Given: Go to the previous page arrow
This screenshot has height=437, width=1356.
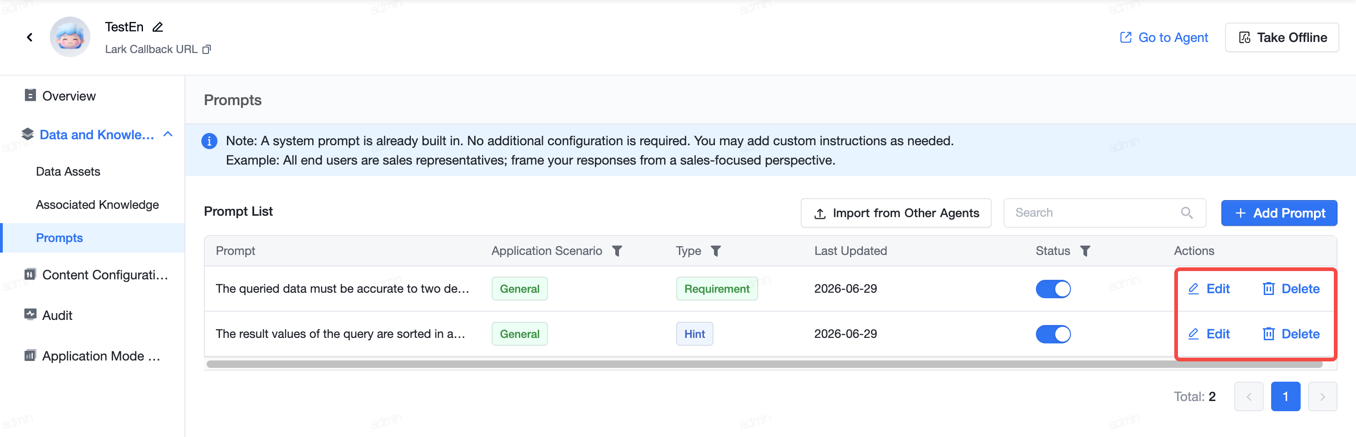Looking at the screenshot, I should 1249,396.
